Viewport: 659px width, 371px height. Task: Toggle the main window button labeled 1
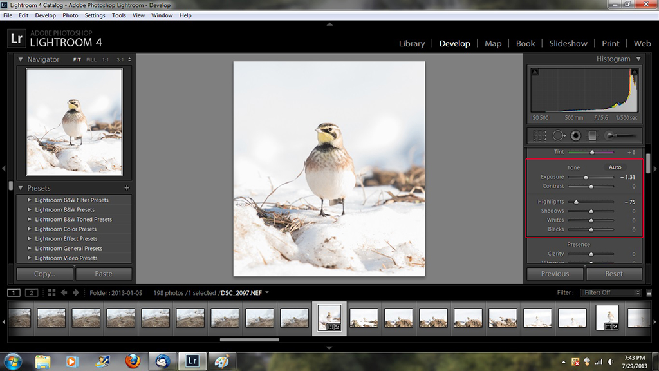click(x=14, y=292)
